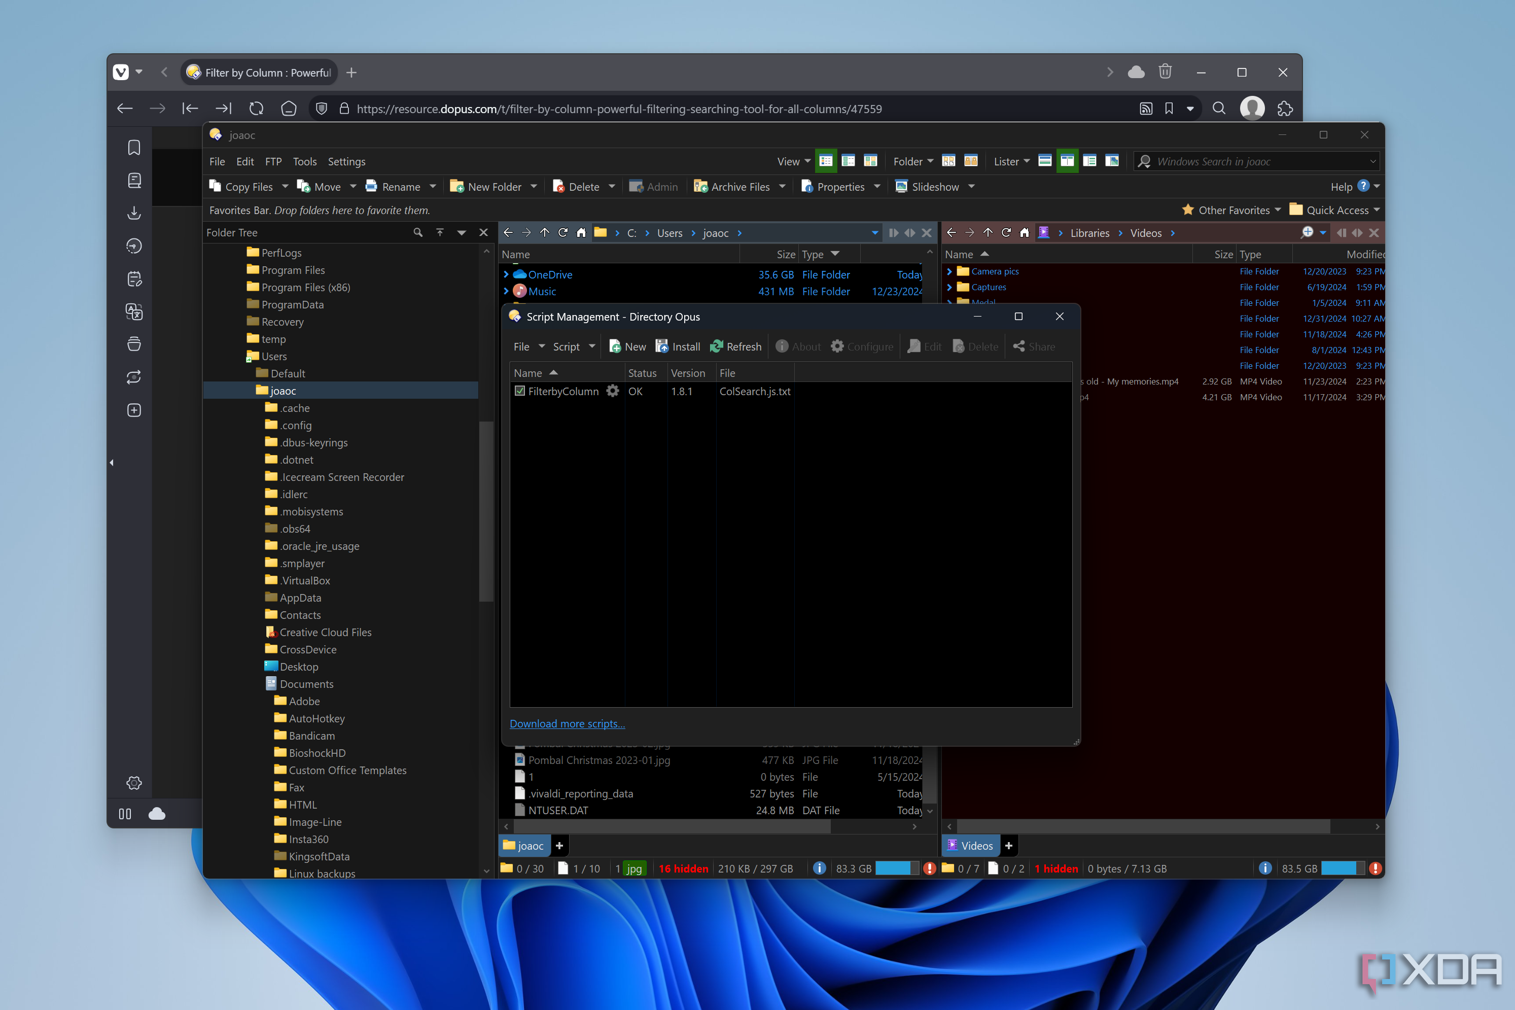This screenshot has width=1515, height=1010.
Task: Open the Script menu in Script Management
Action: (x=567, y=346)
